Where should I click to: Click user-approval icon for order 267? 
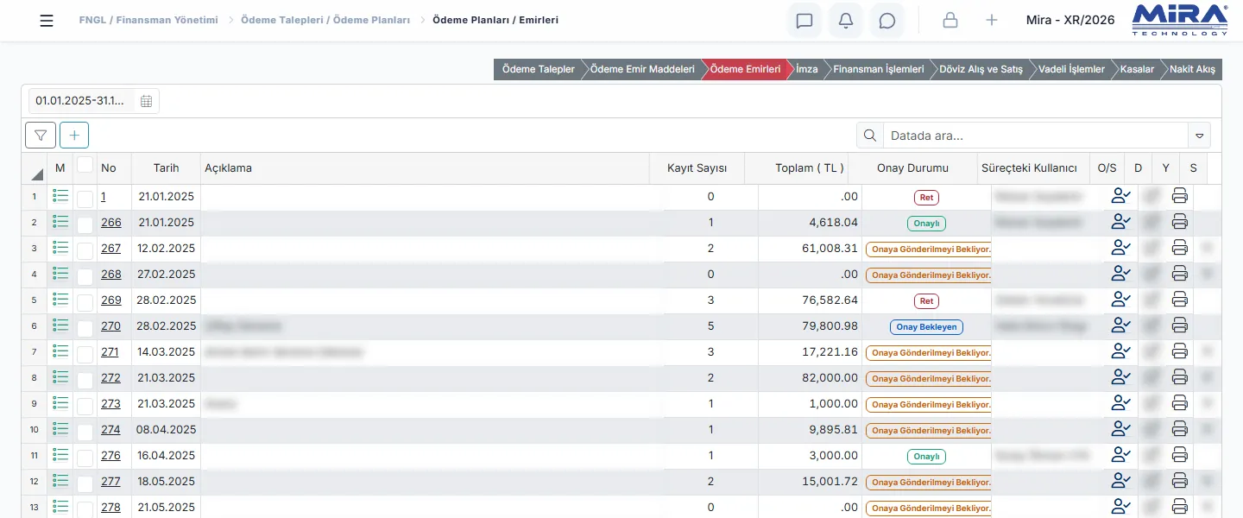click(x=1120, y=248)
